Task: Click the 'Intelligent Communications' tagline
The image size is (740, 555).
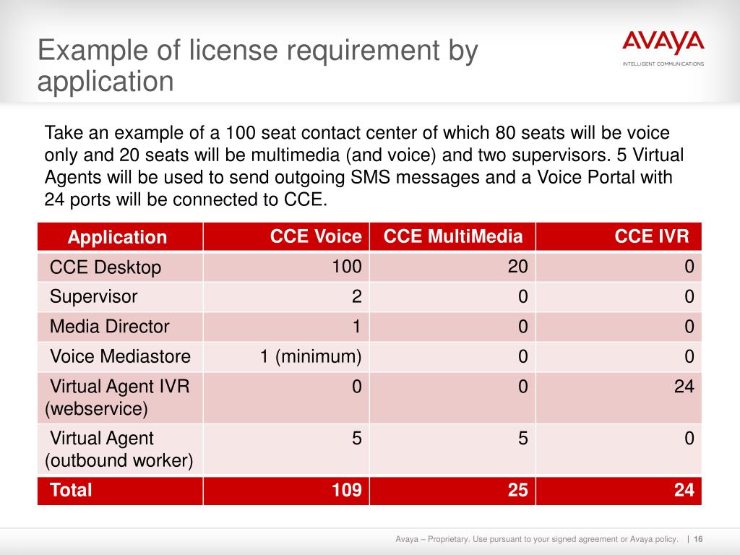Action: [x=663, y=64]
